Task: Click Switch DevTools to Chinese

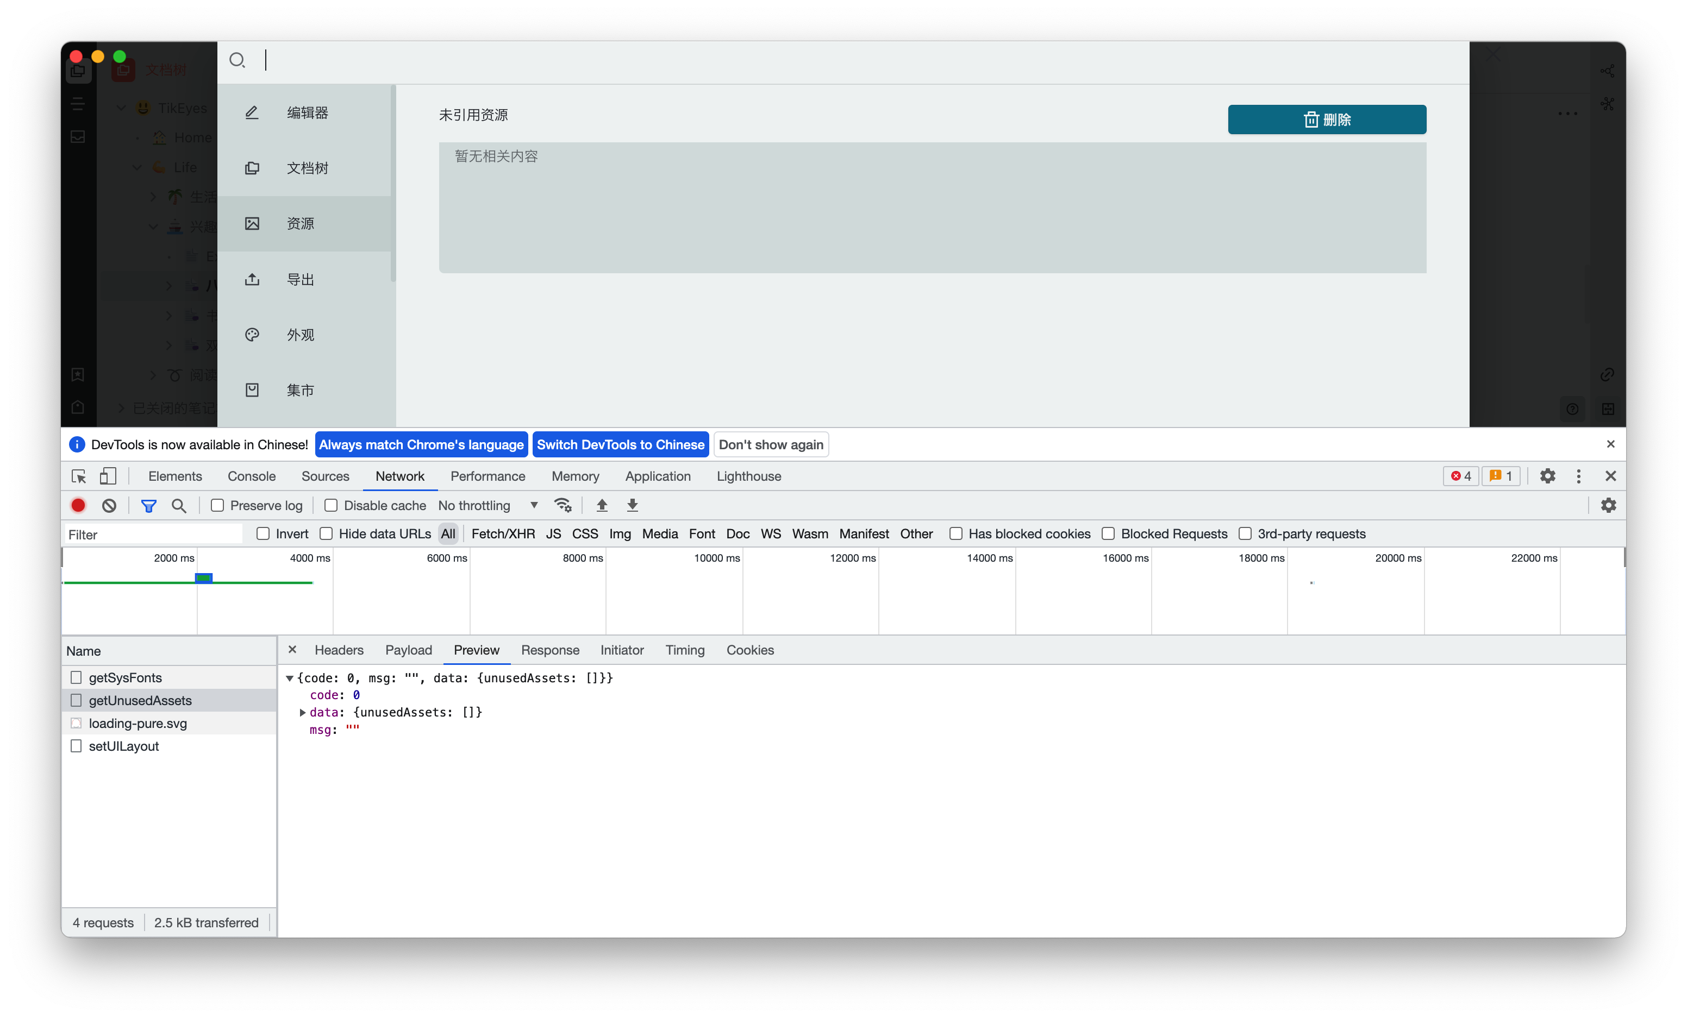Action: 620,445
